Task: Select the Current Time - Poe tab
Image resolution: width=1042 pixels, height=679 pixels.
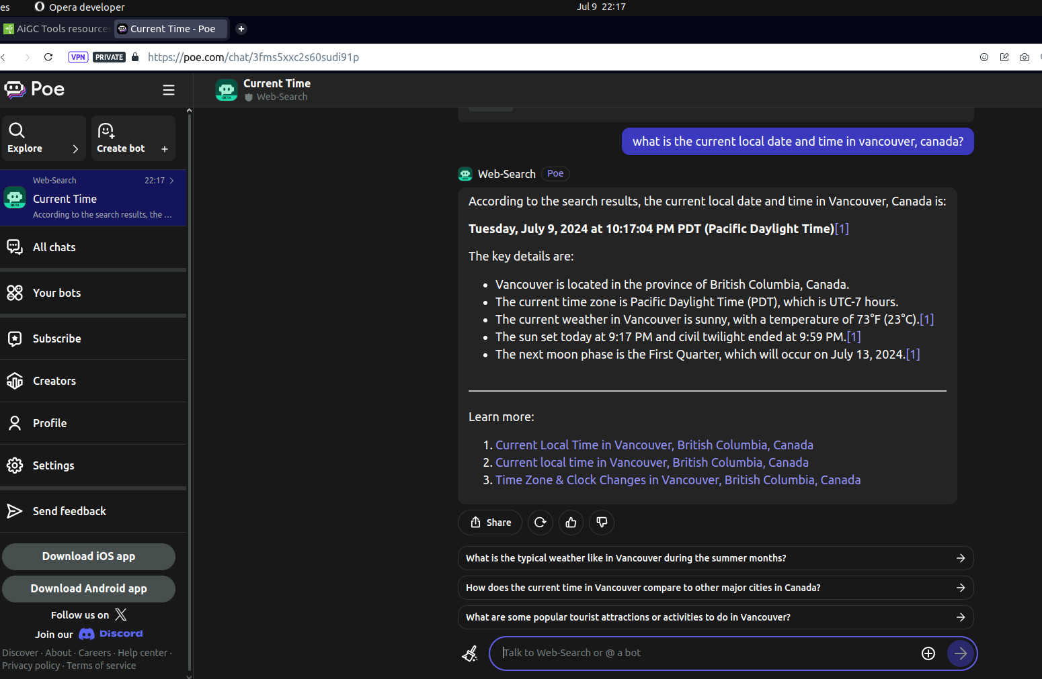Action: tap(171, 29)
